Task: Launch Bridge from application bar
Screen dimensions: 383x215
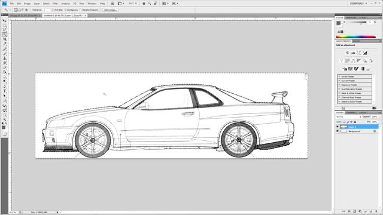Action: pos(113,4)
